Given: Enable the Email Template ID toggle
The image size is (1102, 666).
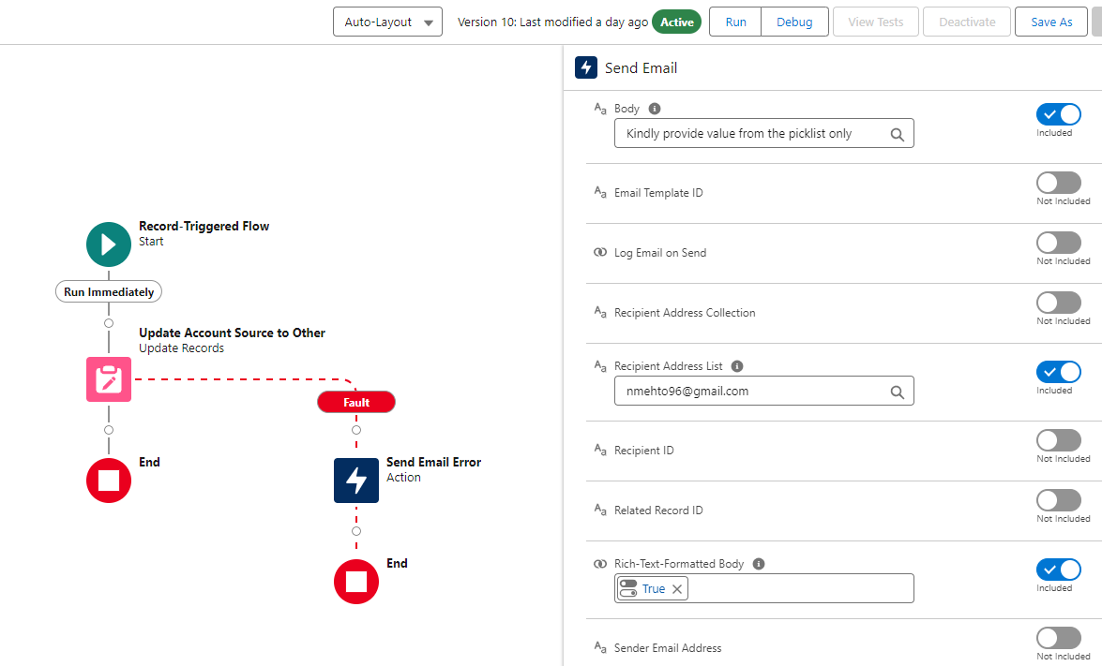Looking at the screenshot, I should click(x=1058, y=183).
